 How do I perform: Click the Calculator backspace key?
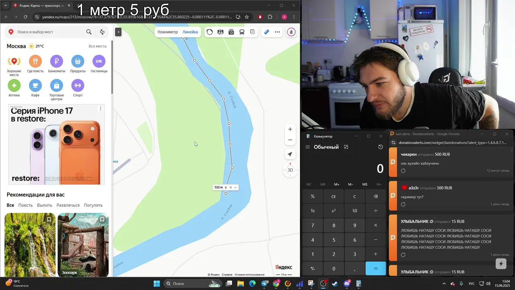(375, 197)
